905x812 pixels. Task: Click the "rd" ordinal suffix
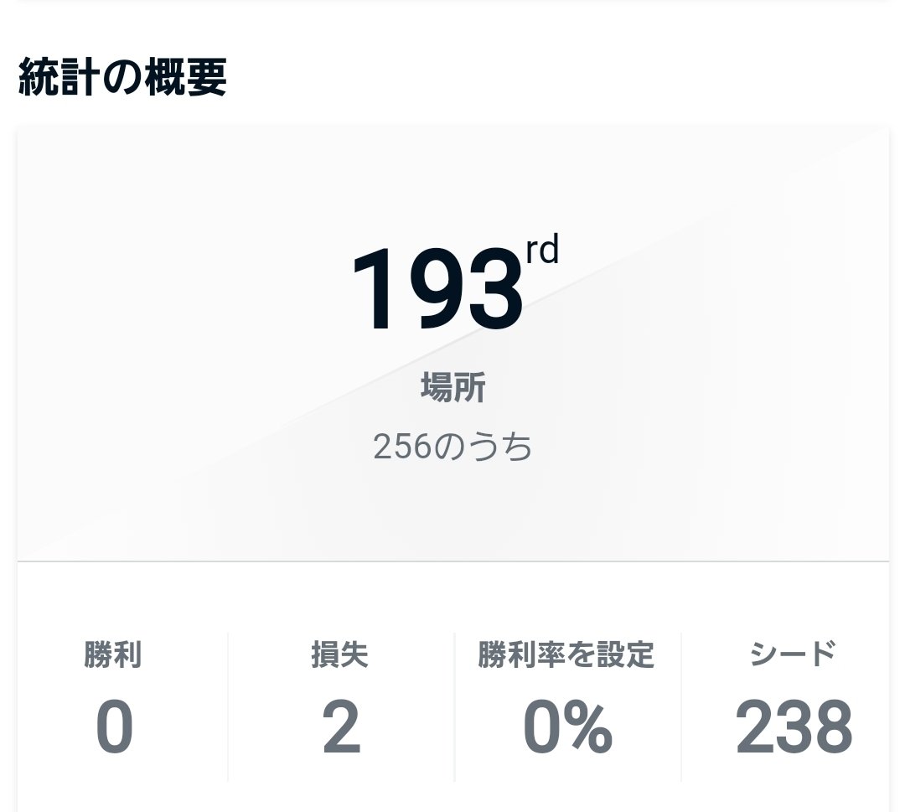542,250
